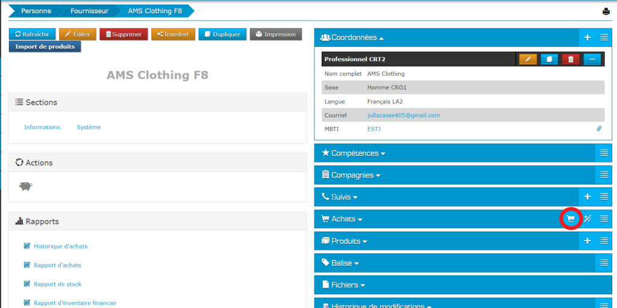Open the list icon in Produits header
Screen dimensions: 617x308
[604, 241]
